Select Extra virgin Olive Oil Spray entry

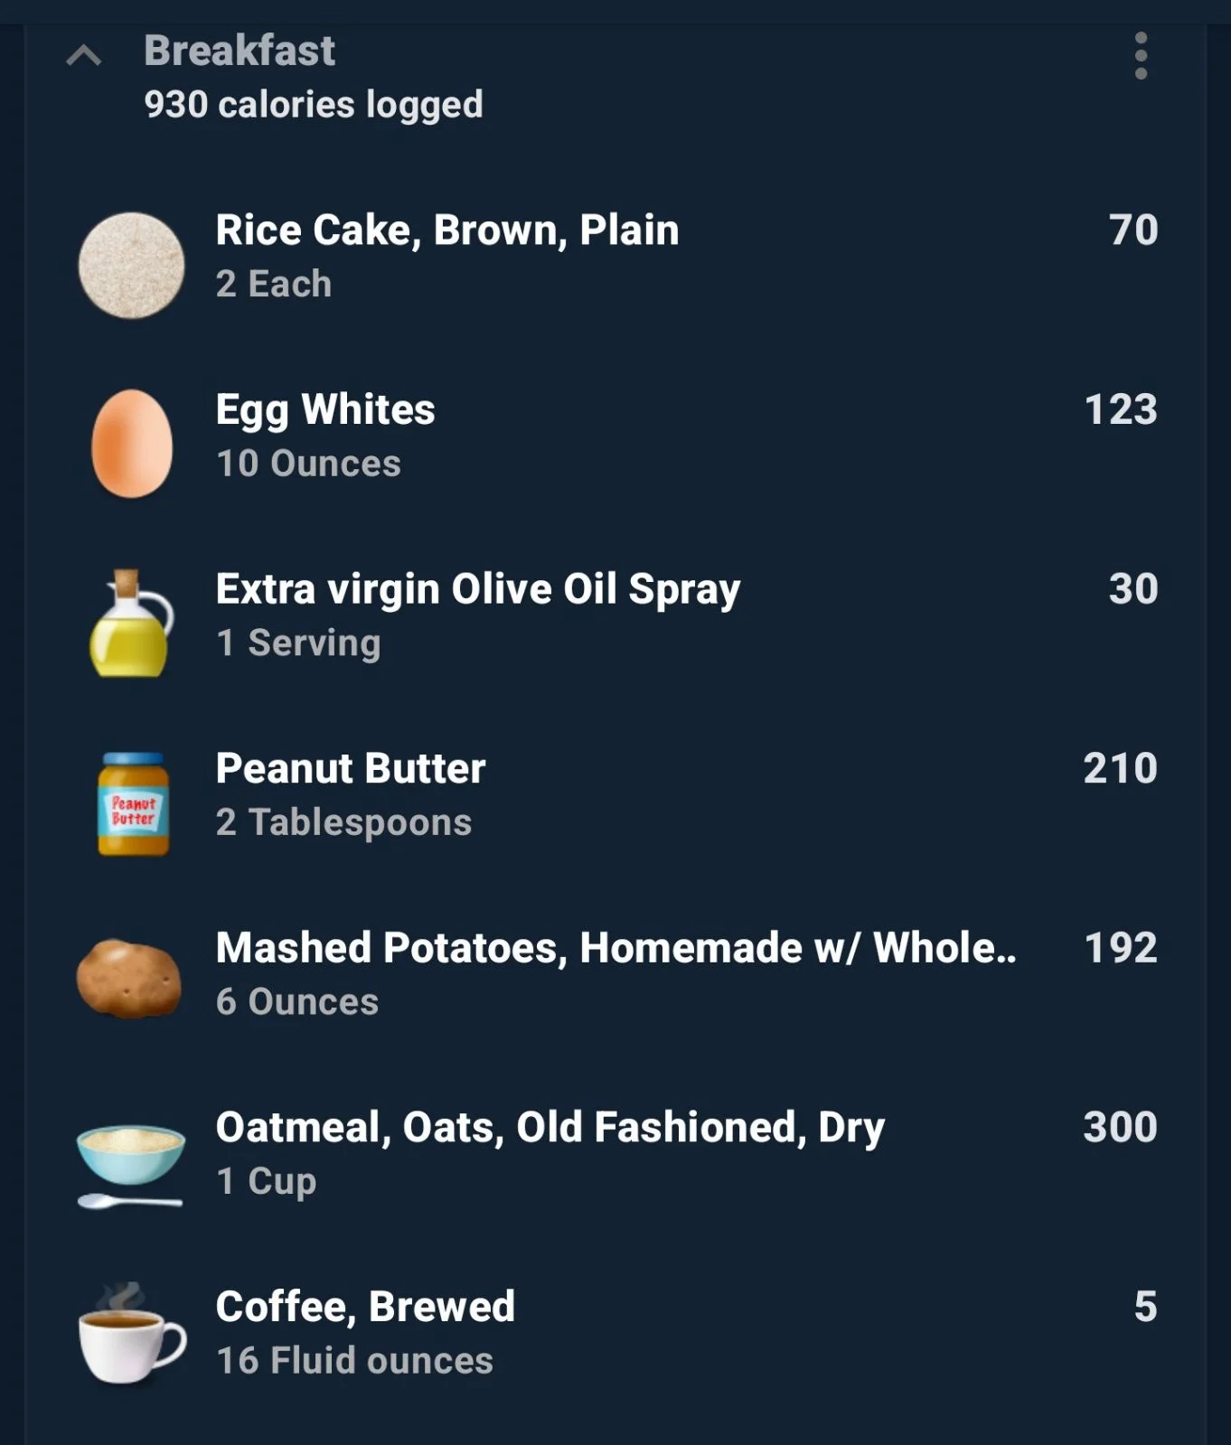tap(615, 615)
